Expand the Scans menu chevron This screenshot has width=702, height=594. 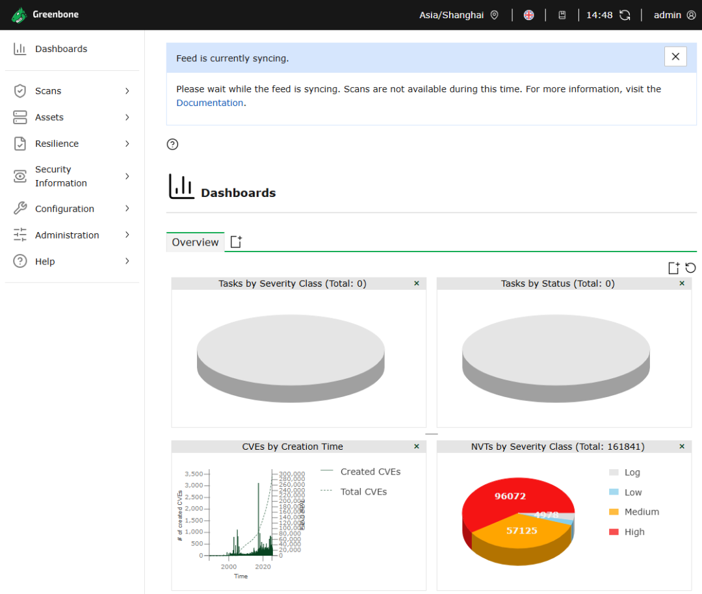coord(127,91)
